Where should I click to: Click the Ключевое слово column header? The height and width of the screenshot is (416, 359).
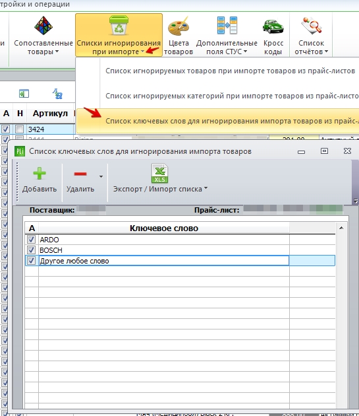[x=164, y=228]
